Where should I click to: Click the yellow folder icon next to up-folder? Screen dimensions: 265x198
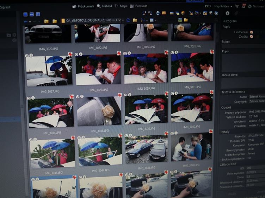pyautogui.click(x=54, y=21)
